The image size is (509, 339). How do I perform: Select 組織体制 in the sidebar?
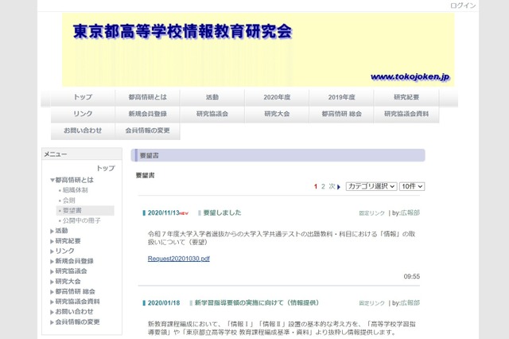click(x=75, y=190)
